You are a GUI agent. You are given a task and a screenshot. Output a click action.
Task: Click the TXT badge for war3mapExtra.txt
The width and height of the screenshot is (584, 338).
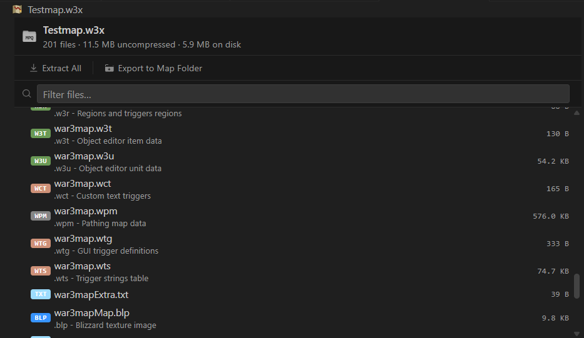pyautogui.click(x=41, y=294)
